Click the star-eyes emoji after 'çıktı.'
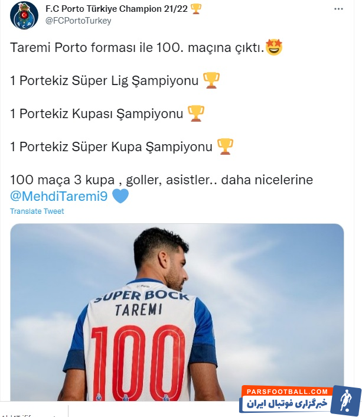Image resolution: width=362 pixels, height=417 pixels. (274, 48)
